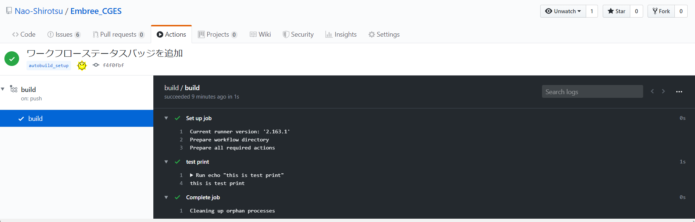Click the Set up job step title

point(199,118)
